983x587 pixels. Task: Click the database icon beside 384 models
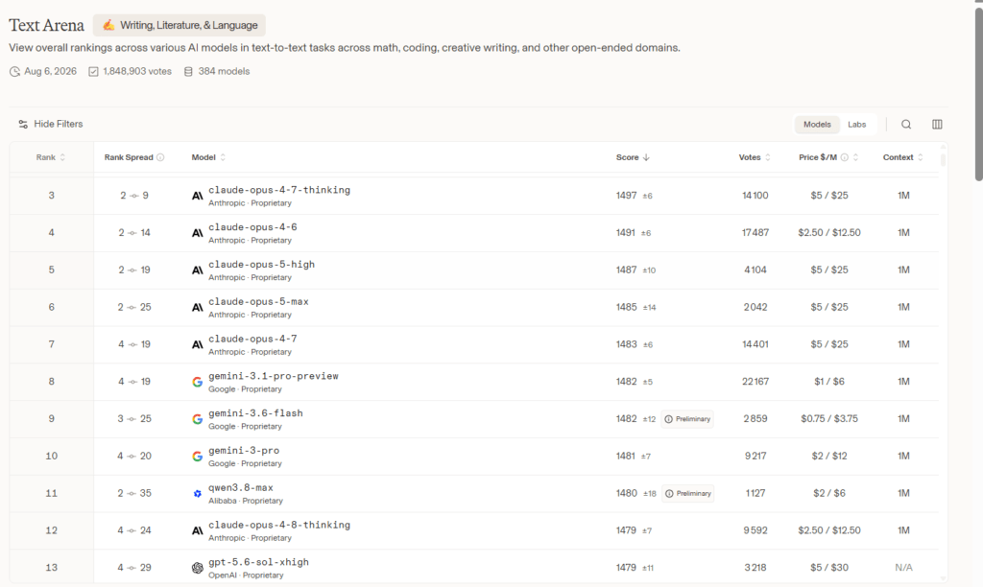(188, 71)
